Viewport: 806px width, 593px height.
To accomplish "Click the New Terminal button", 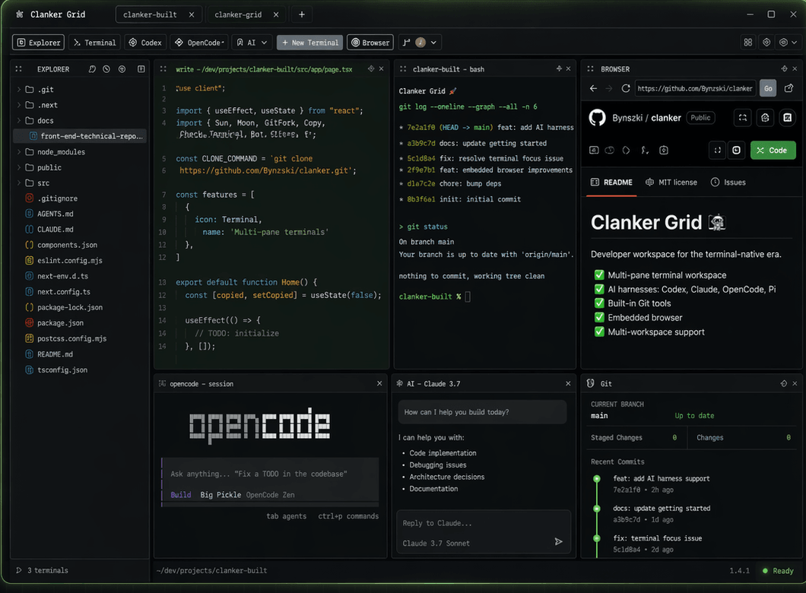I will click(310, 43).
